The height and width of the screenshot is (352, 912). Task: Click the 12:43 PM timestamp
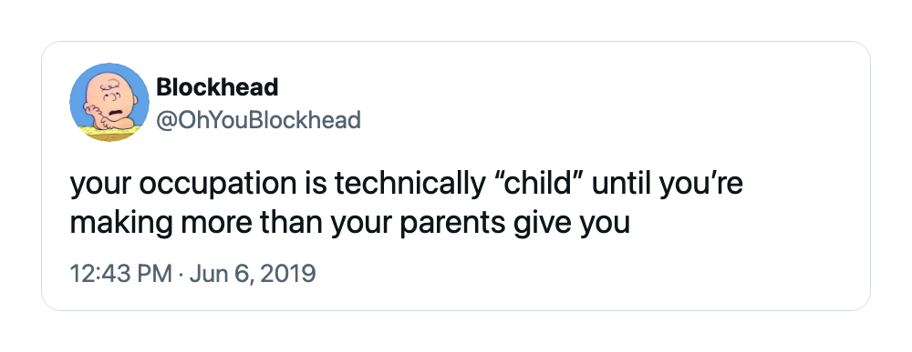click(x=121, y=273)
